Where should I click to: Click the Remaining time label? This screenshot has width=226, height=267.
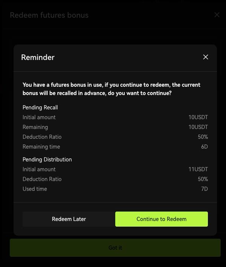pos(41,147)
